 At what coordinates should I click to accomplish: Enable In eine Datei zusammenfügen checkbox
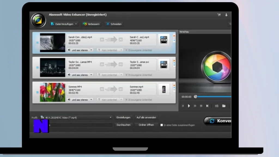coord(162,125)
